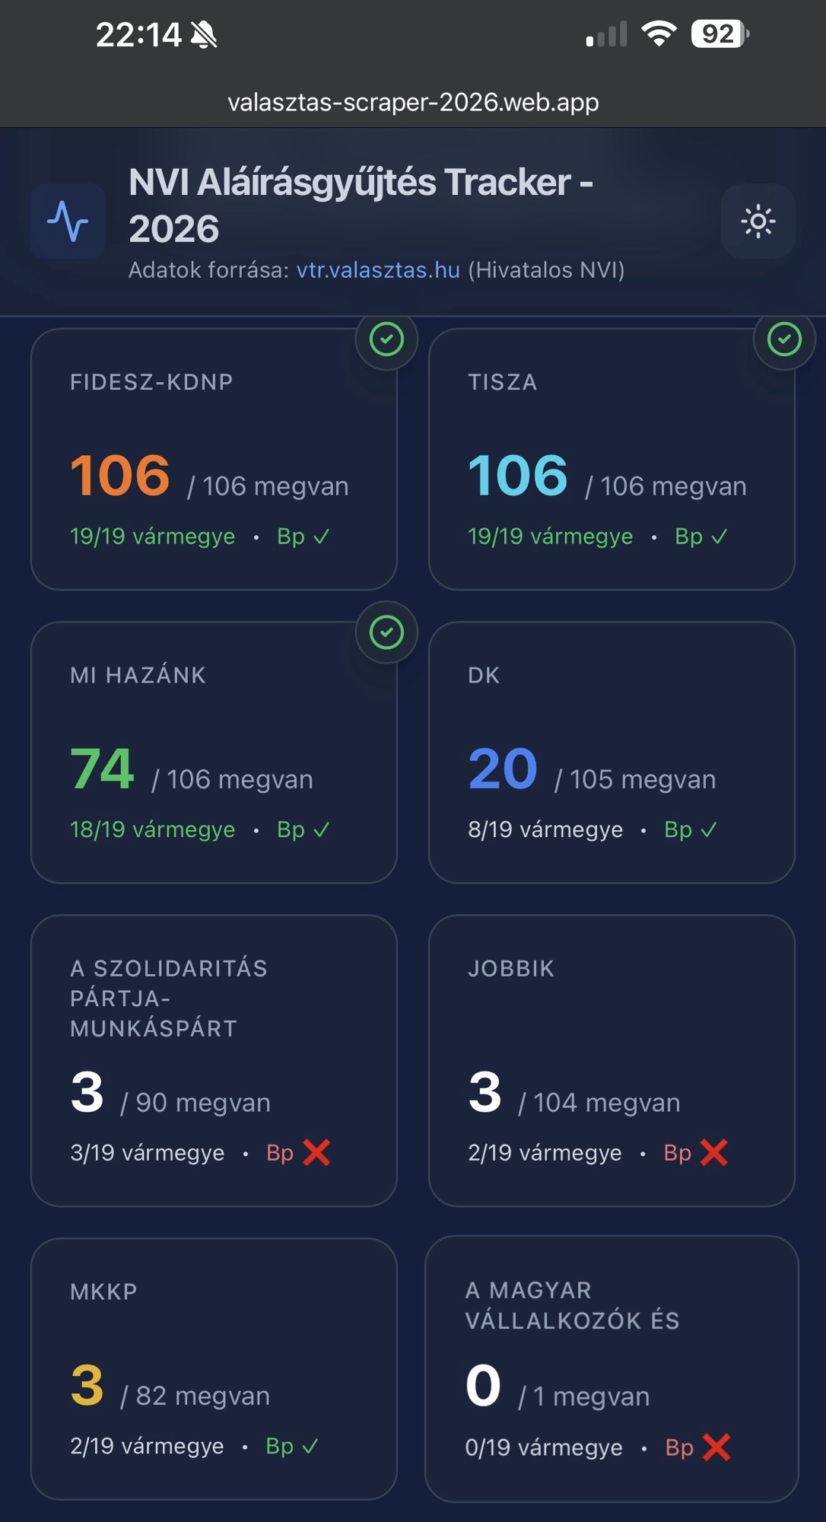Tap the browser address bar URL

coord(413,102)
